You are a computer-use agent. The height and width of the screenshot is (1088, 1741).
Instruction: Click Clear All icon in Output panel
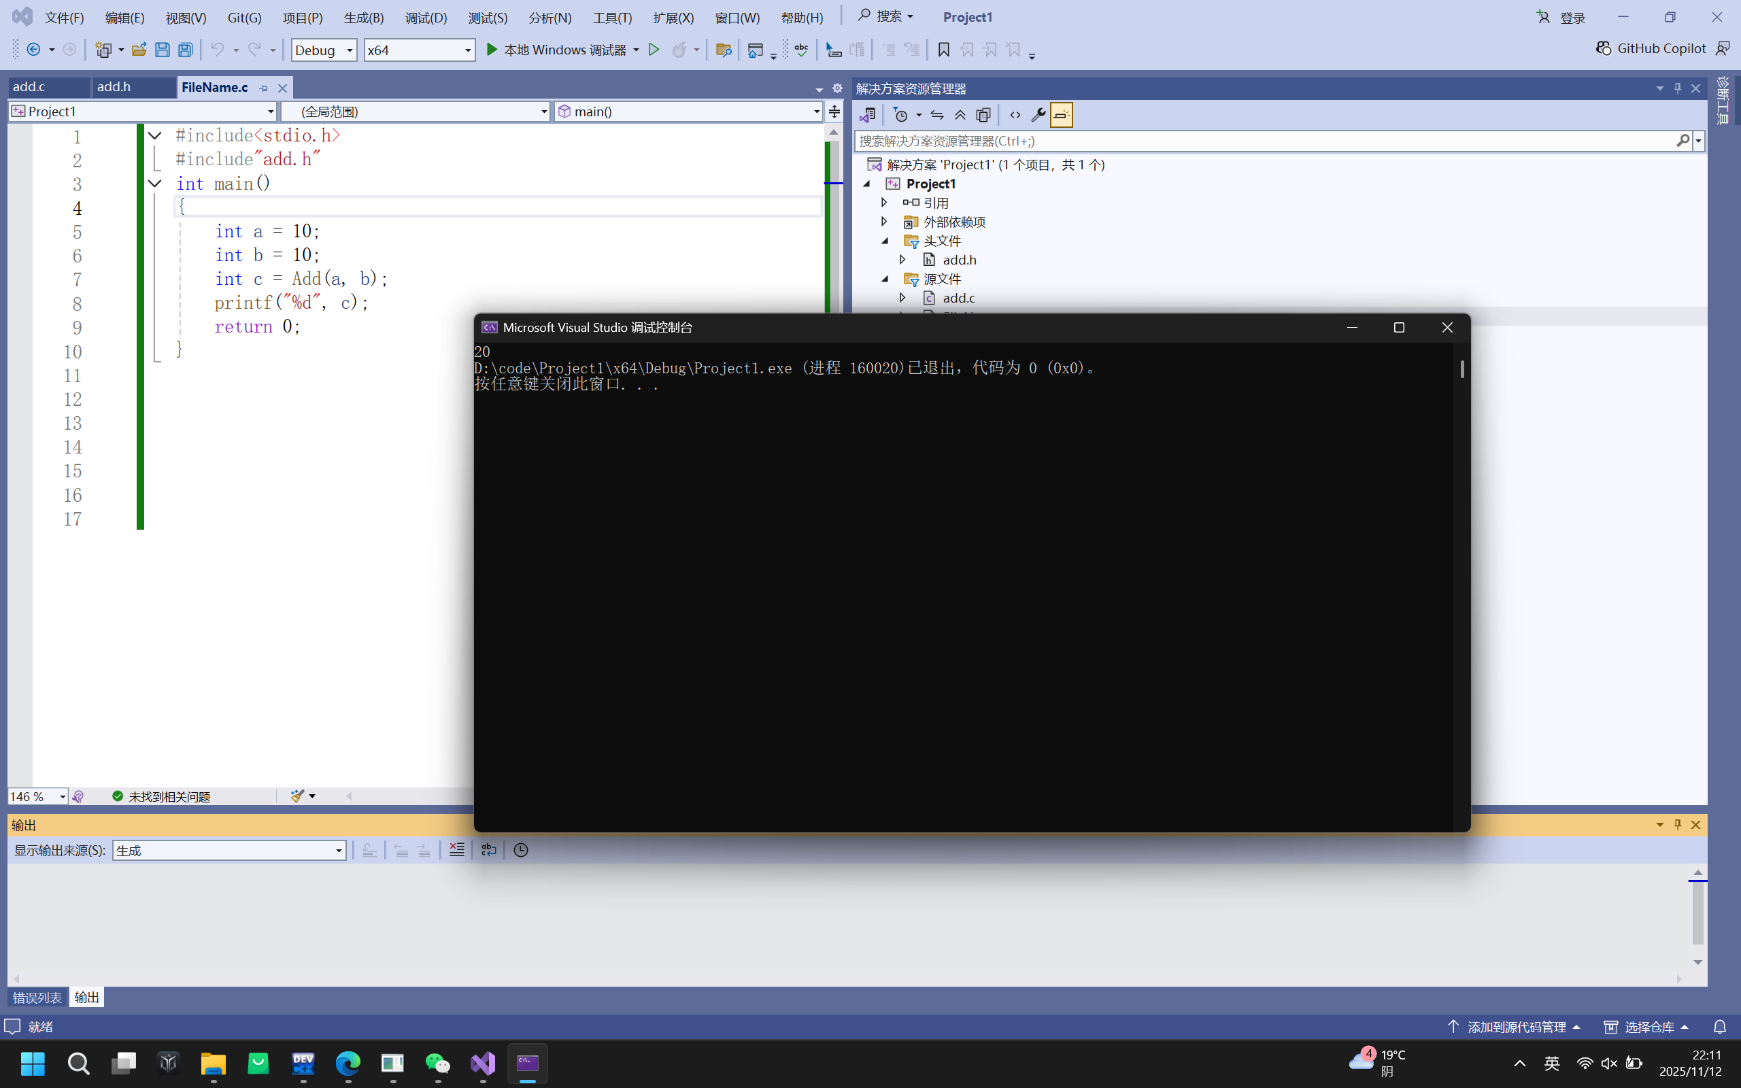click(x=457, y=850)
